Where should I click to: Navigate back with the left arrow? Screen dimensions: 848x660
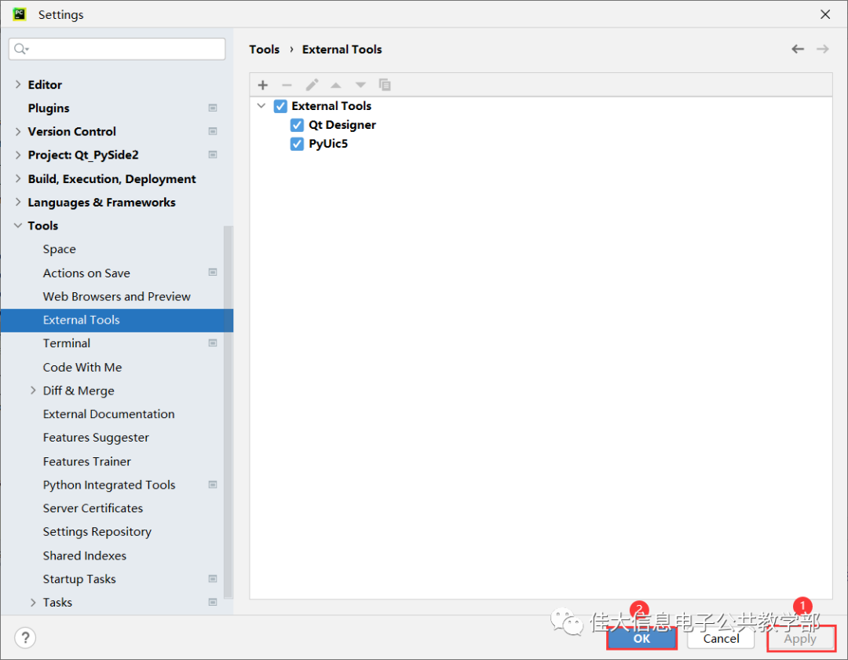click(798, 49)
